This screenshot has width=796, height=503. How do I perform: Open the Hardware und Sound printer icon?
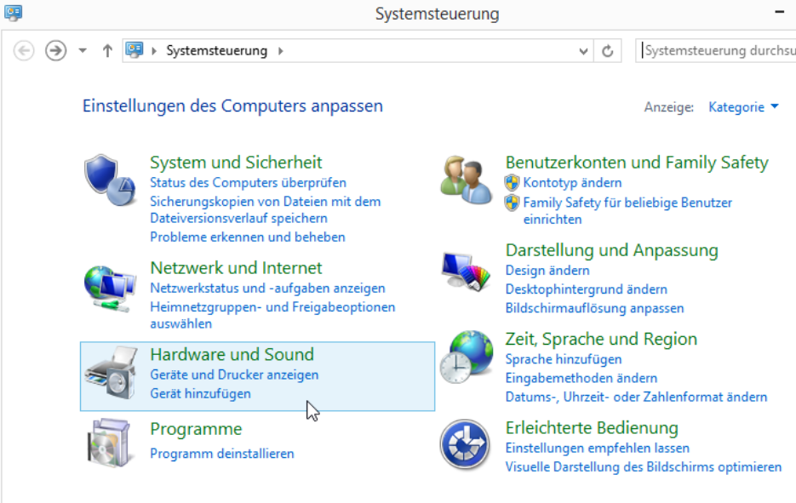(x=112, y=372)
